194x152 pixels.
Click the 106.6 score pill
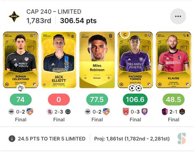point(135,99)
